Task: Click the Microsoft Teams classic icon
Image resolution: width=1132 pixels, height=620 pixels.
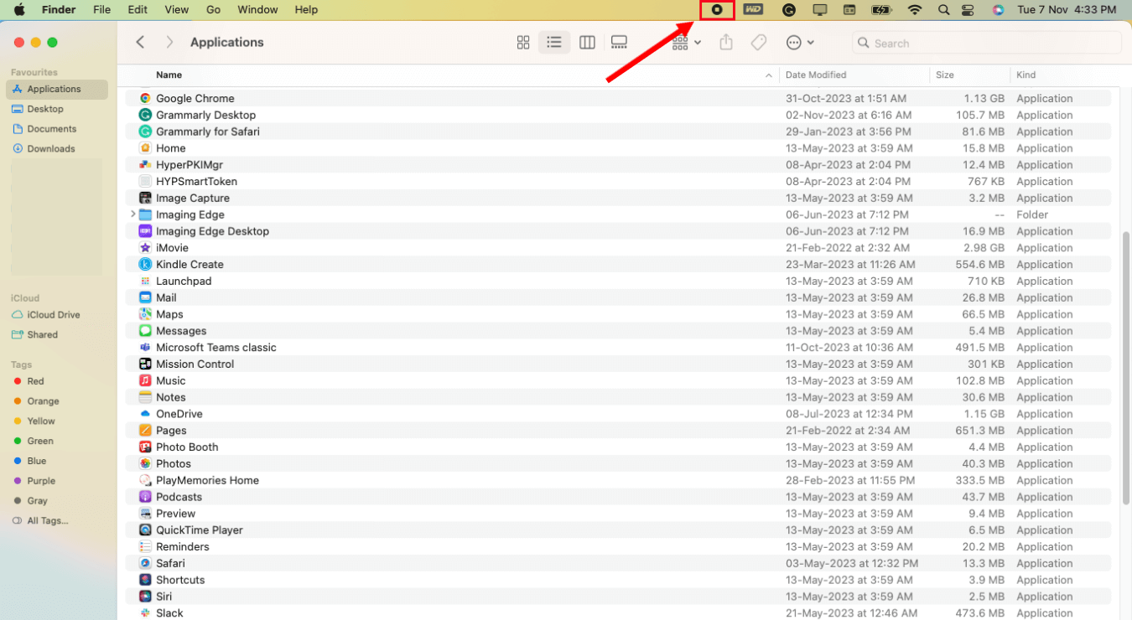Action: (x=145, y=347)
